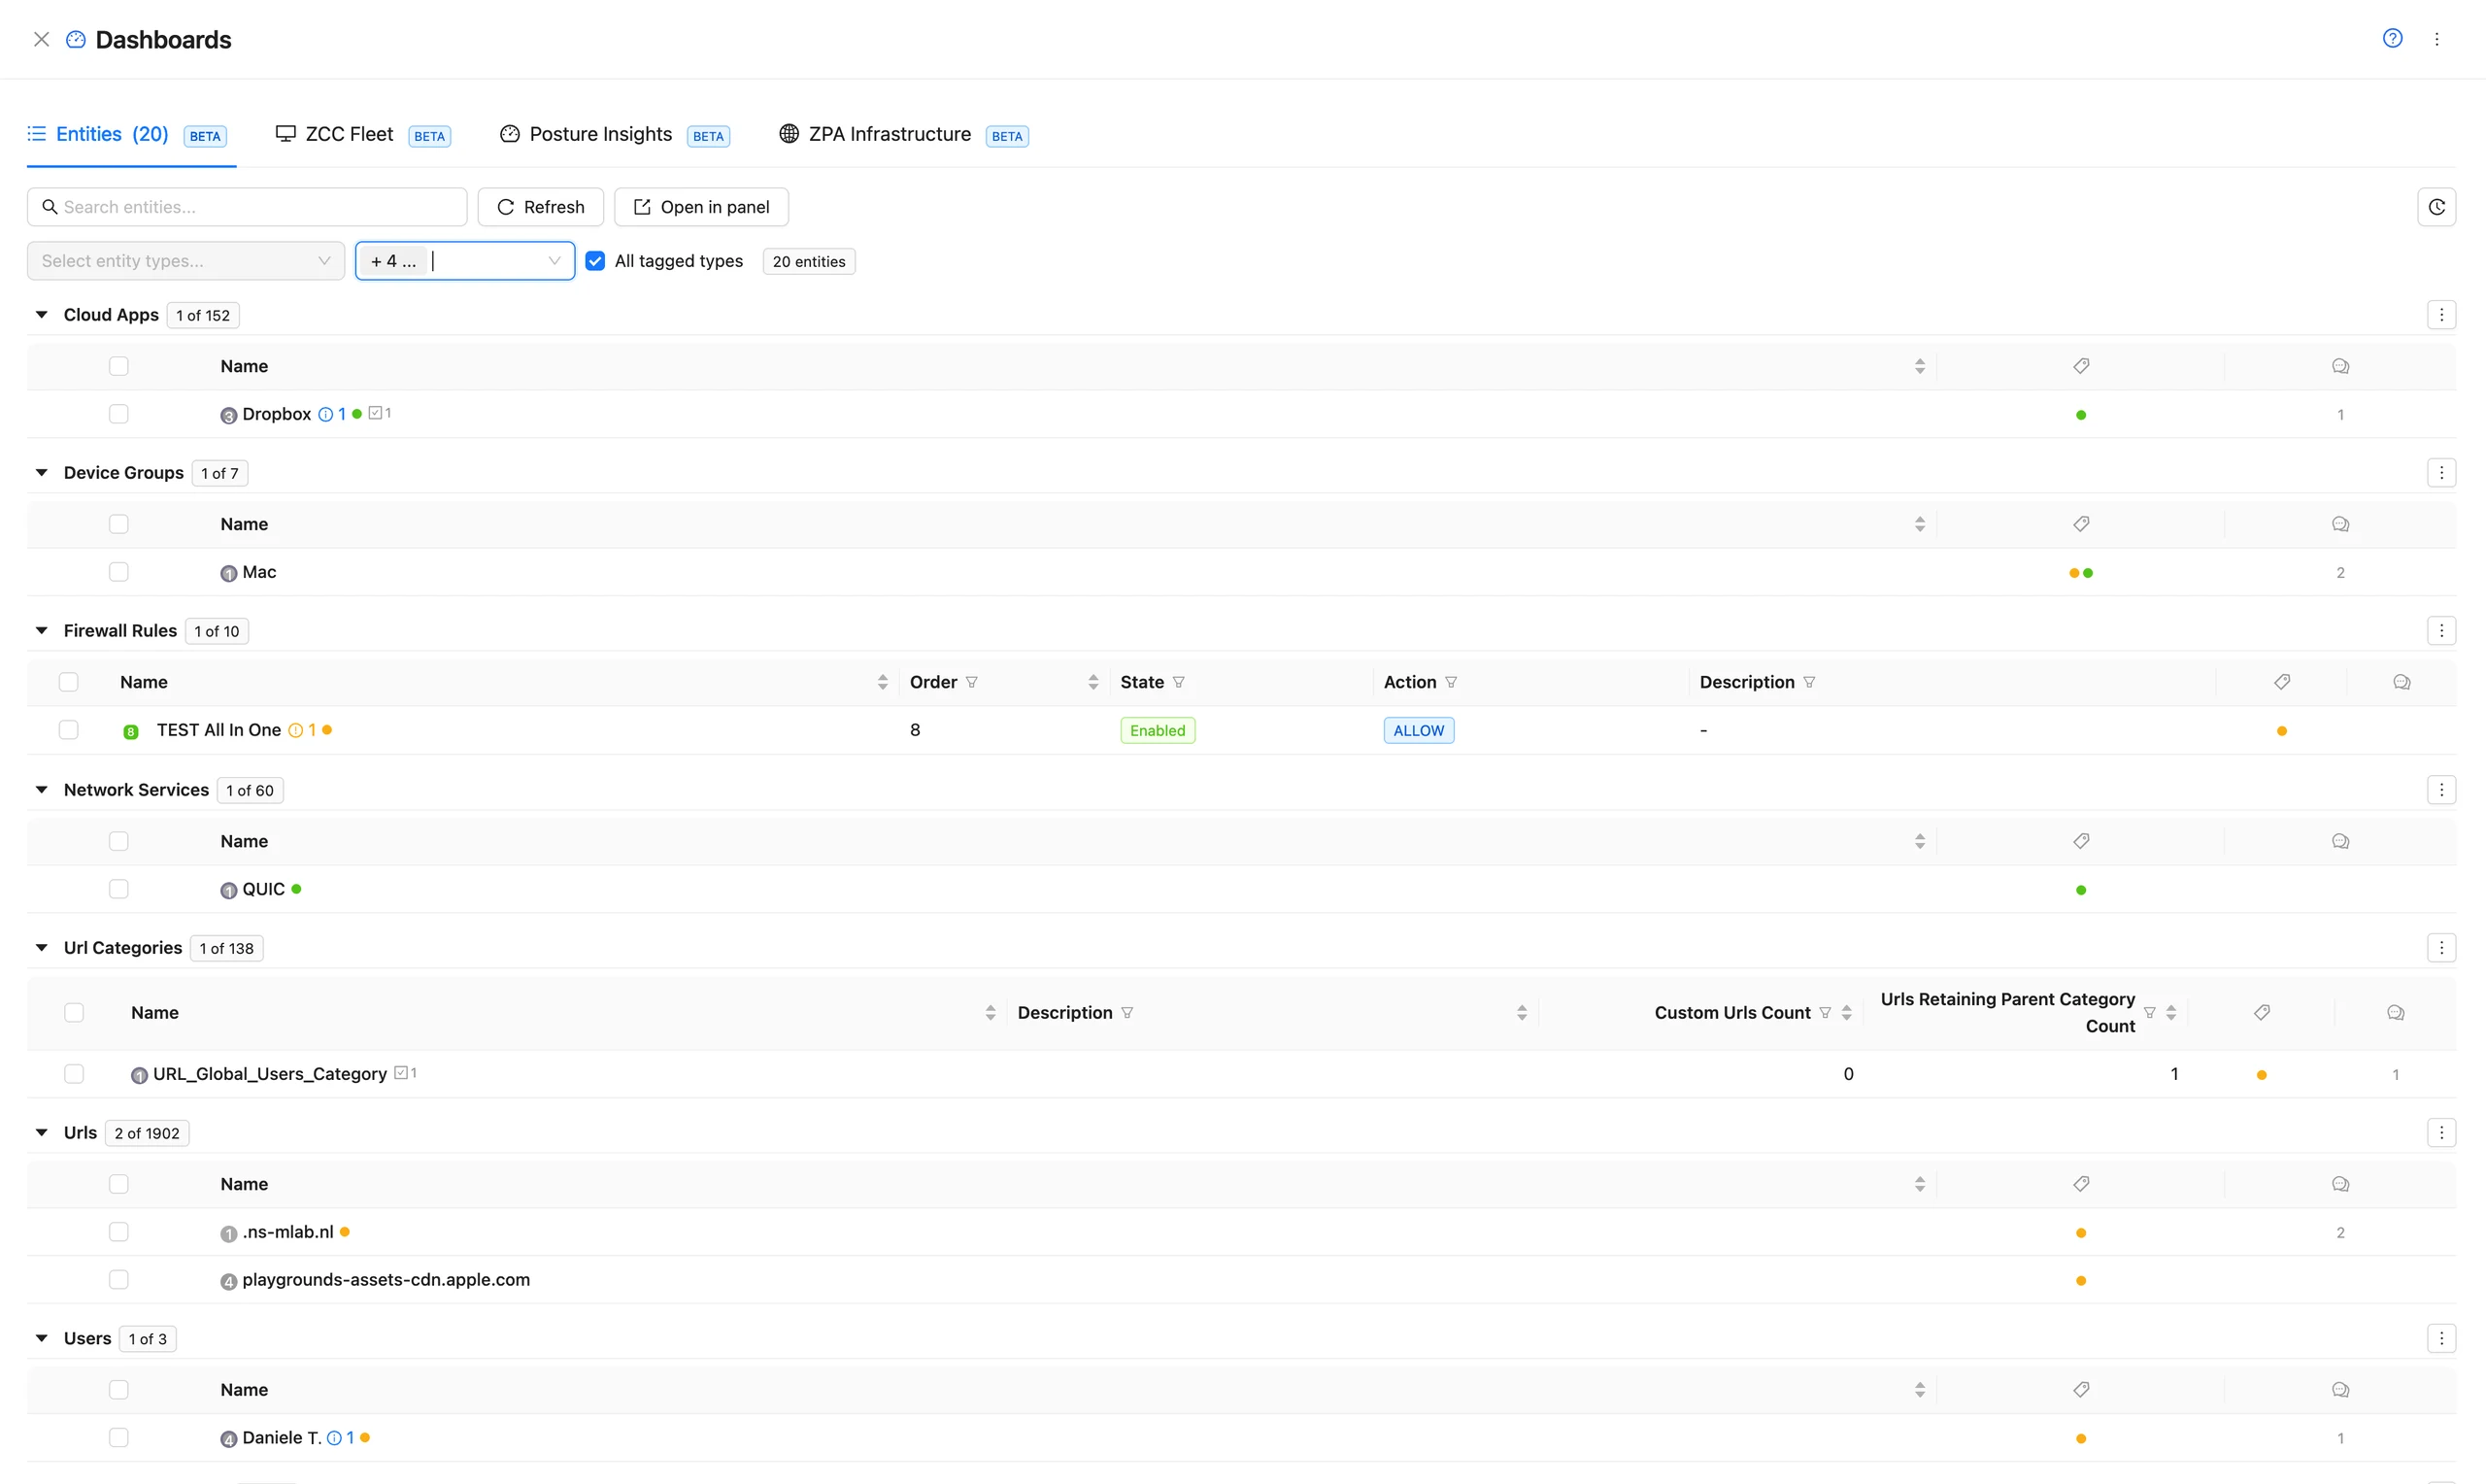Open the top-right more options menu
The width and height of the screenshot is (2486, 1484).
coord(2437,39)
